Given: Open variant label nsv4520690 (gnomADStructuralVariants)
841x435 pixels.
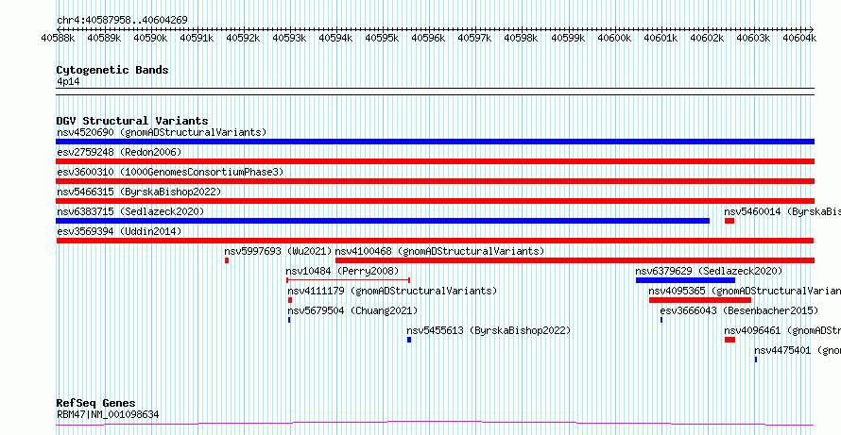Looking at the screenshot, I should [162, 132].
